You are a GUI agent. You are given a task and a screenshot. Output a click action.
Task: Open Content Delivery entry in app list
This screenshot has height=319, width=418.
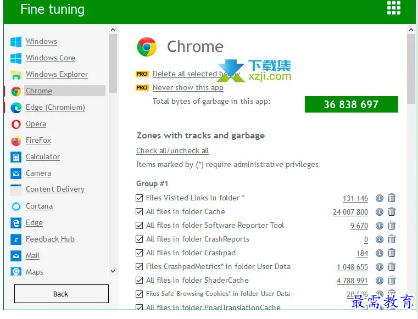(x=55, y=189)
